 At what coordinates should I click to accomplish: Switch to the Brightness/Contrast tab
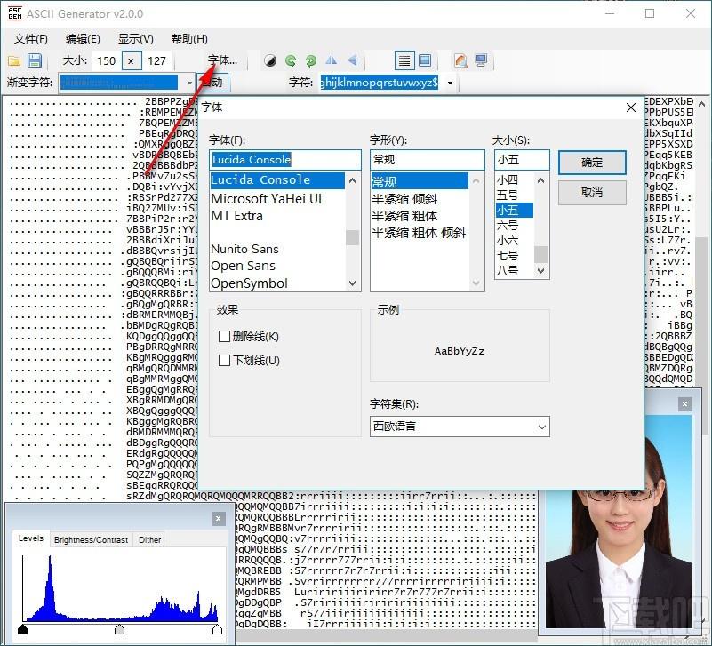[x=91, y=539]
